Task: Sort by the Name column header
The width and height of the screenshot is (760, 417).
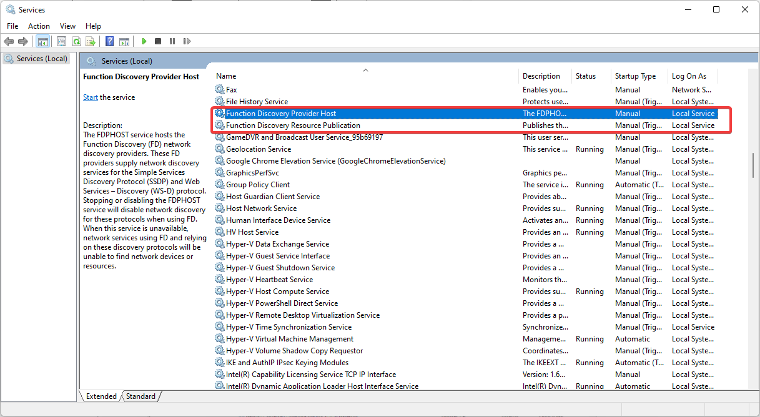Action: click(365, 76)
